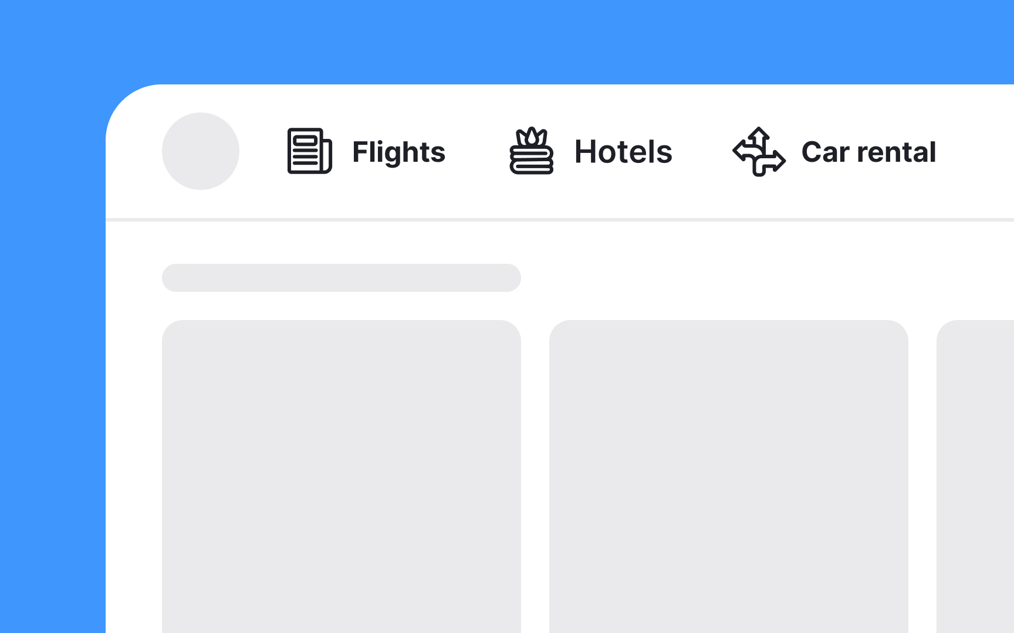Image resolution: width=1014 pixels, height=633 pixels.
Task: Open the Flights navigation item
Action: [x=366, y=151]
